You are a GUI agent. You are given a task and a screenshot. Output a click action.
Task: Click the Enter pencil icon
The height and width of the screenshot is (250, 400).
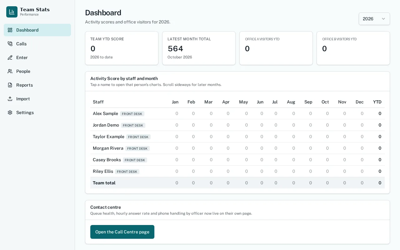coord(10,57)
